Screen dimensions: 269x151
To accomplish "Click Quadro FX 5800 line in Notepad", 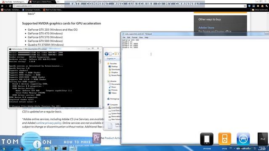I will point(130,47).
